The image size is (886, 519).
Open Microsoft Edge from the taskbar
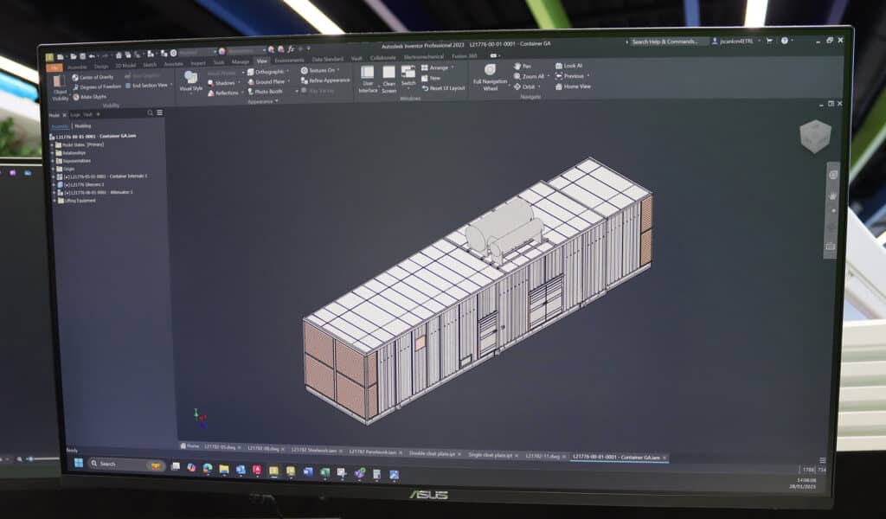(x=208, y=468)
